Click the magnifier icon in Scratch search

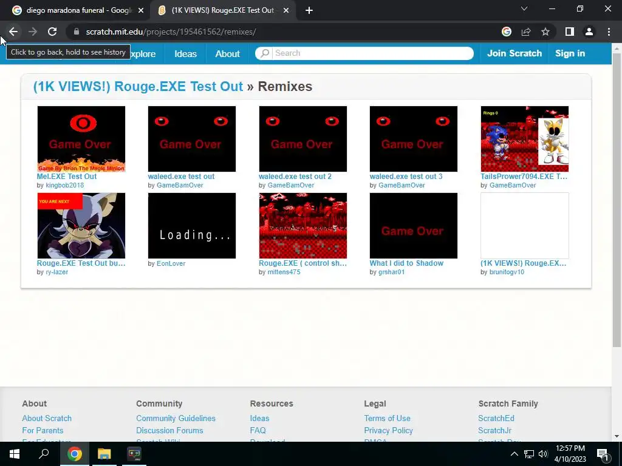(x=265, y=53)
